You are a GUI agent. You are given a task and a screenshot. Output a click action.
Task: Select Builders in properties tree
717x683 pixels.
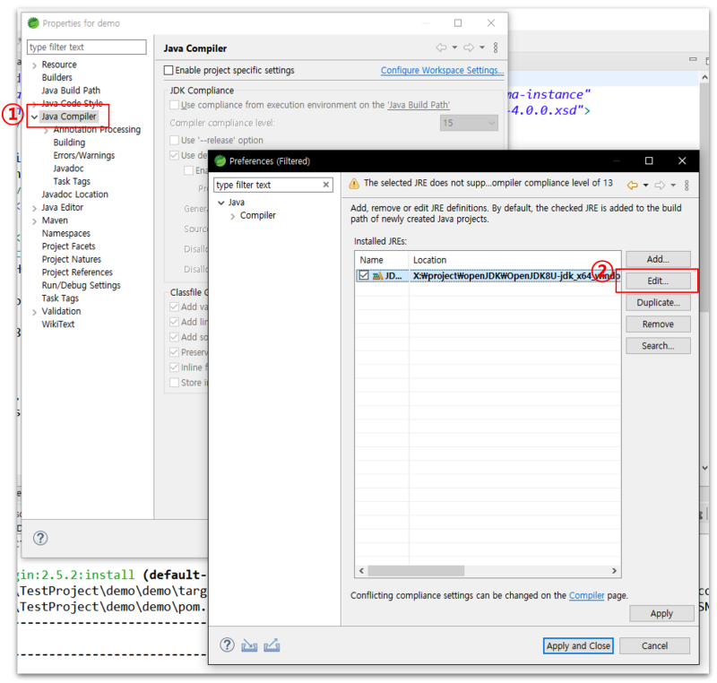click(x=57, y=78)
